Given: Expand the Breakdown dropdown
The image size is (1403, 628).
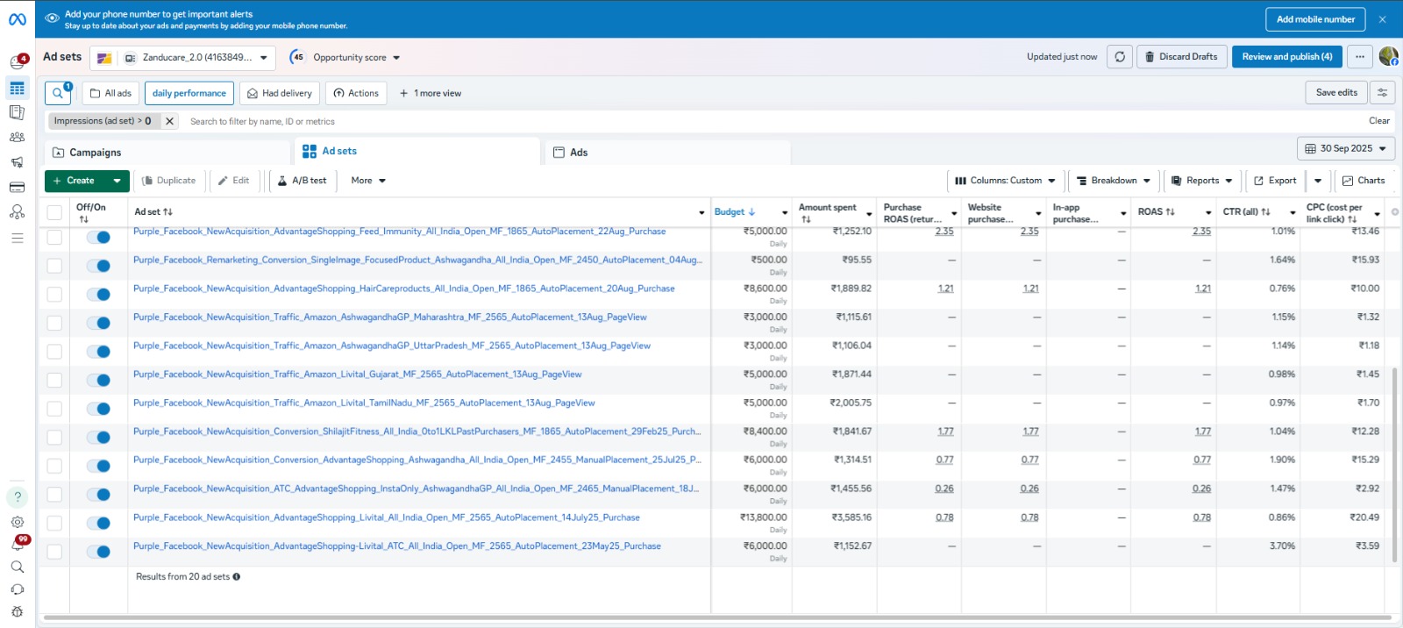Looking at the screenshot, I should point(1114,181).
